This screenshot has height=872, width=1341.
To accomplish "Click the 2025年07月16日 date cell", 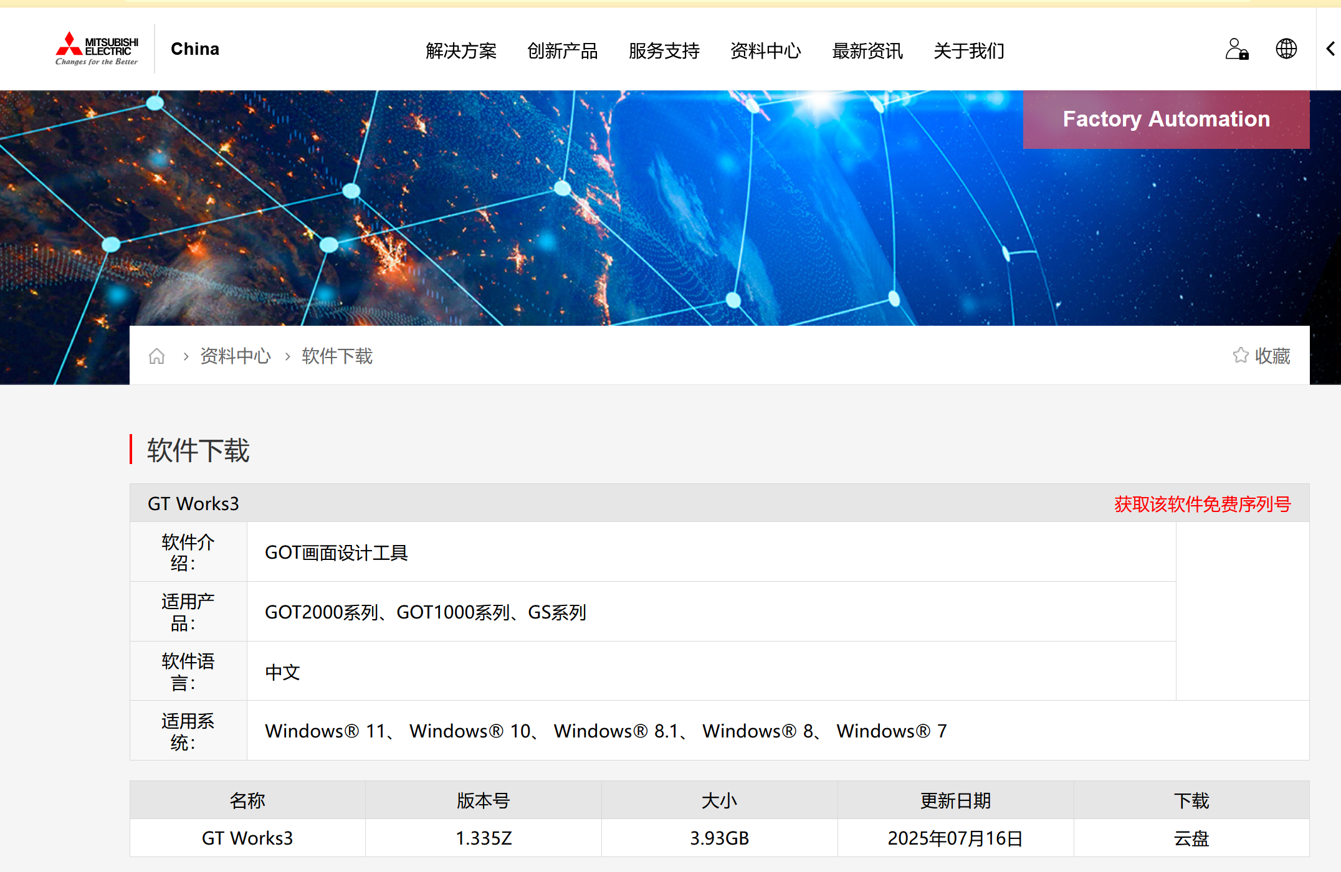I will pos(955,838).
